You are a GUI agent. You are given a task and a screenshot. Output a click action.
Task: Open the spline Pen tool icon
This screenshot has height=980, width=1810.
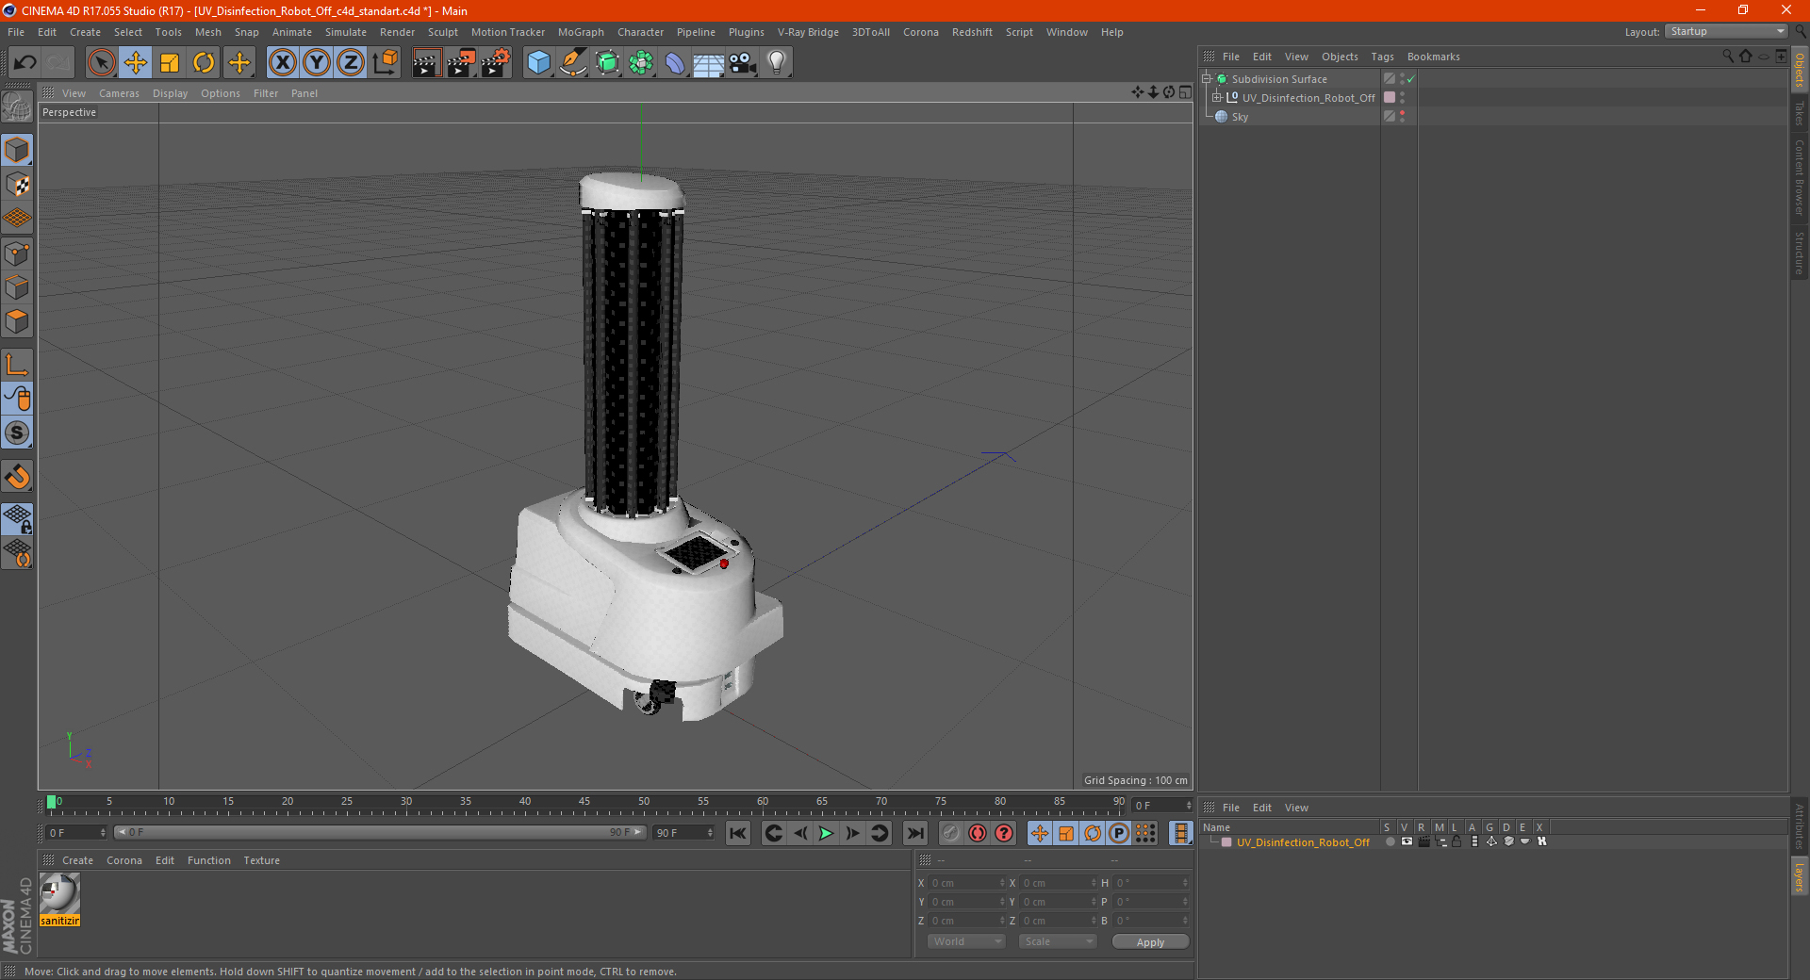click(572, 63)
